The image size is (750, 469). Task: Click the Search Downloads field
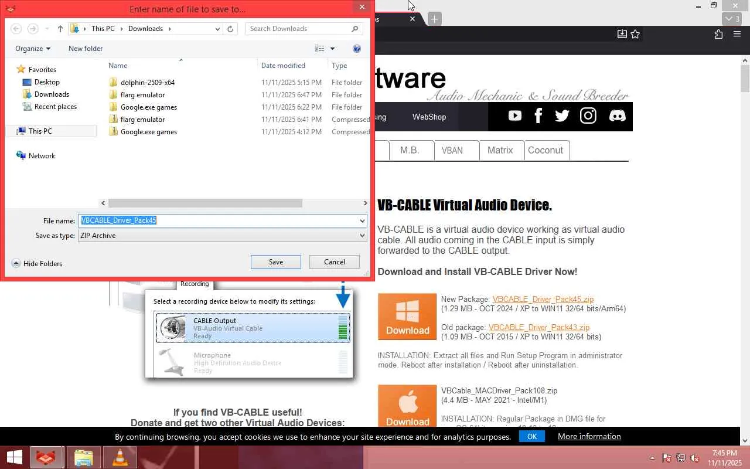[304, 28]
